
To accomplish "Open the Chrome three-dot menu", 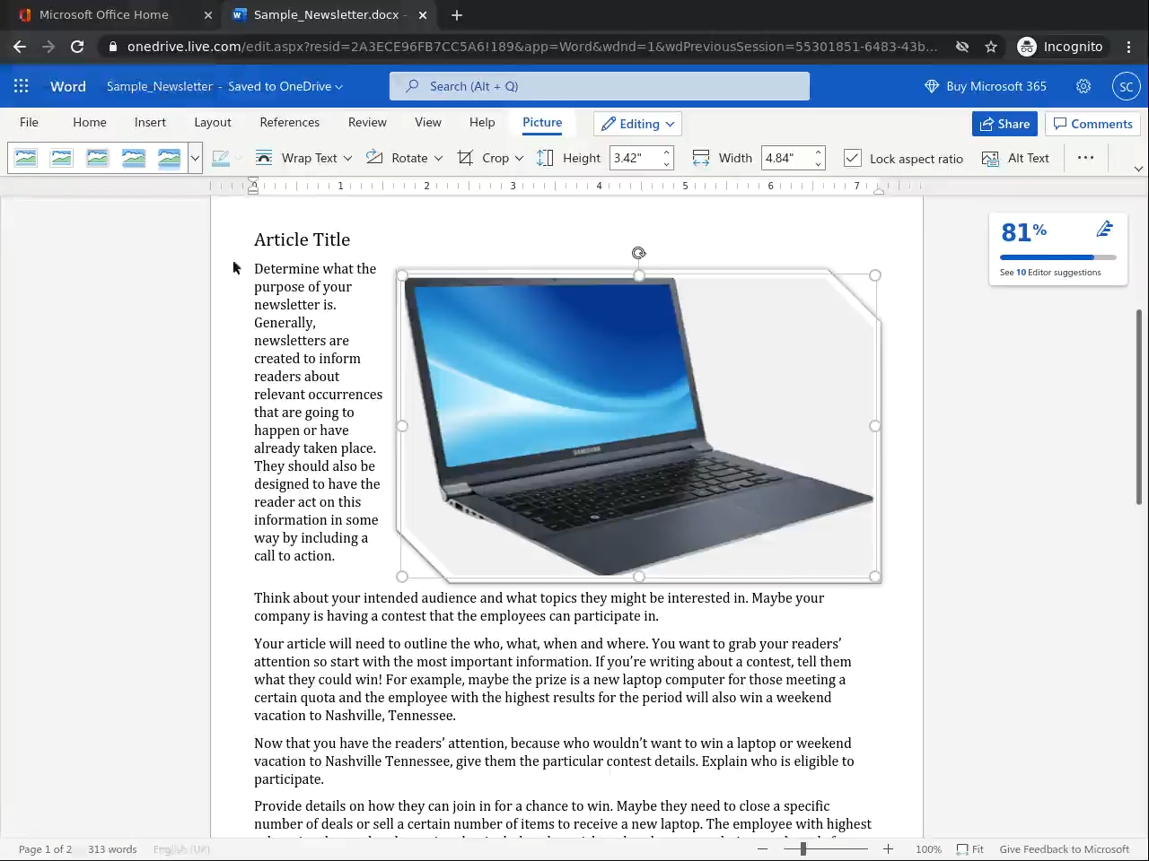I will (x=1128, y=47).
